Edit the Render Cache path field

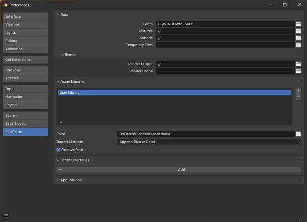tap(225, 71)
